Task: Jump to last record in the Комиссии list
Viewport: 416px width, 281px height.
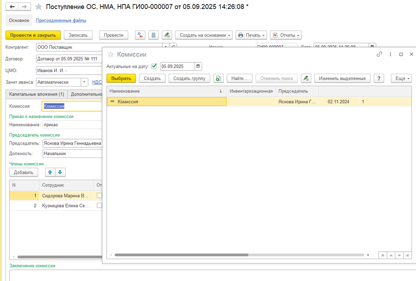Action: coord(407,255)
